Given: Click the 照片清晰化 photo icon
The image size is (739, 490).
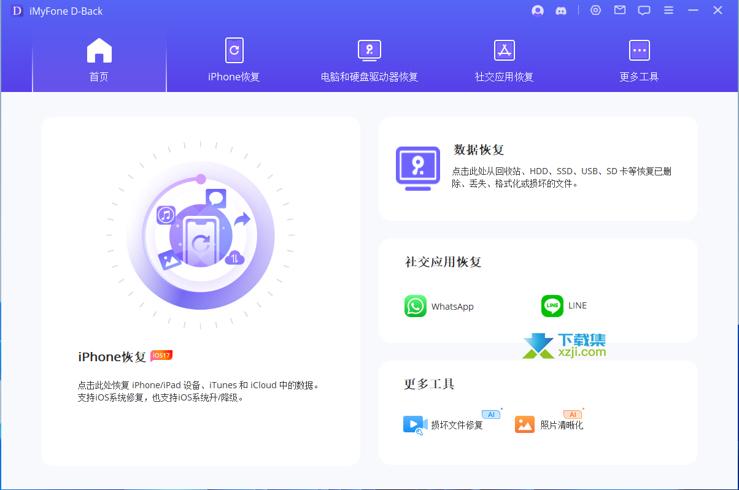Looking at the screenshot, I should tap(525, 424).
